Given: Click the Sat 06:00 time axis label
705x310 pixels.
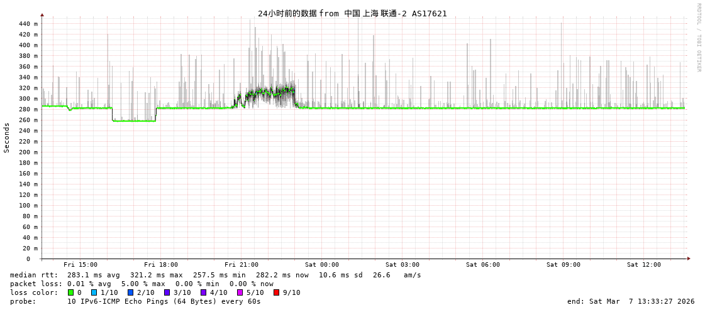Looking at the screenshot, I should pyautogui.click(x=483, y=265).
